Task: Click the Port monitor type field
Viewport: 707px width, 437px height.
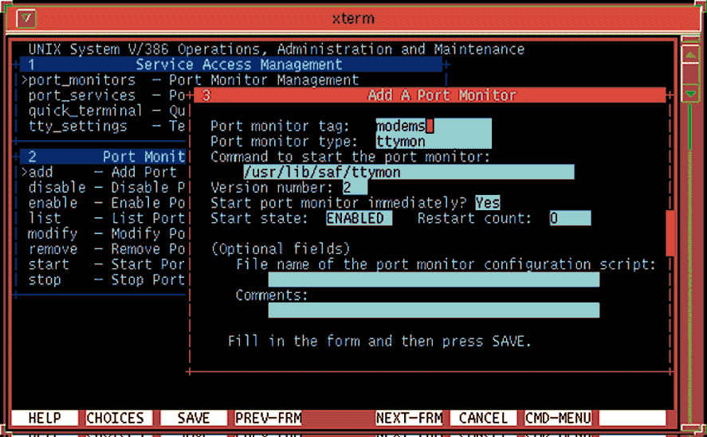Action: (433, 142)
